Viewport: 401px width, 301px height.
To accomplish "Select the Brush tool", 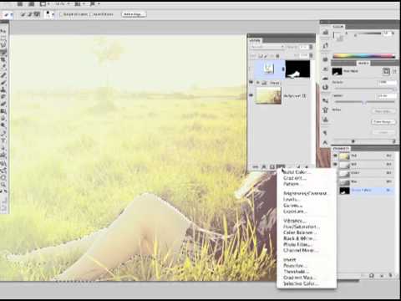I will click(3, 83).
